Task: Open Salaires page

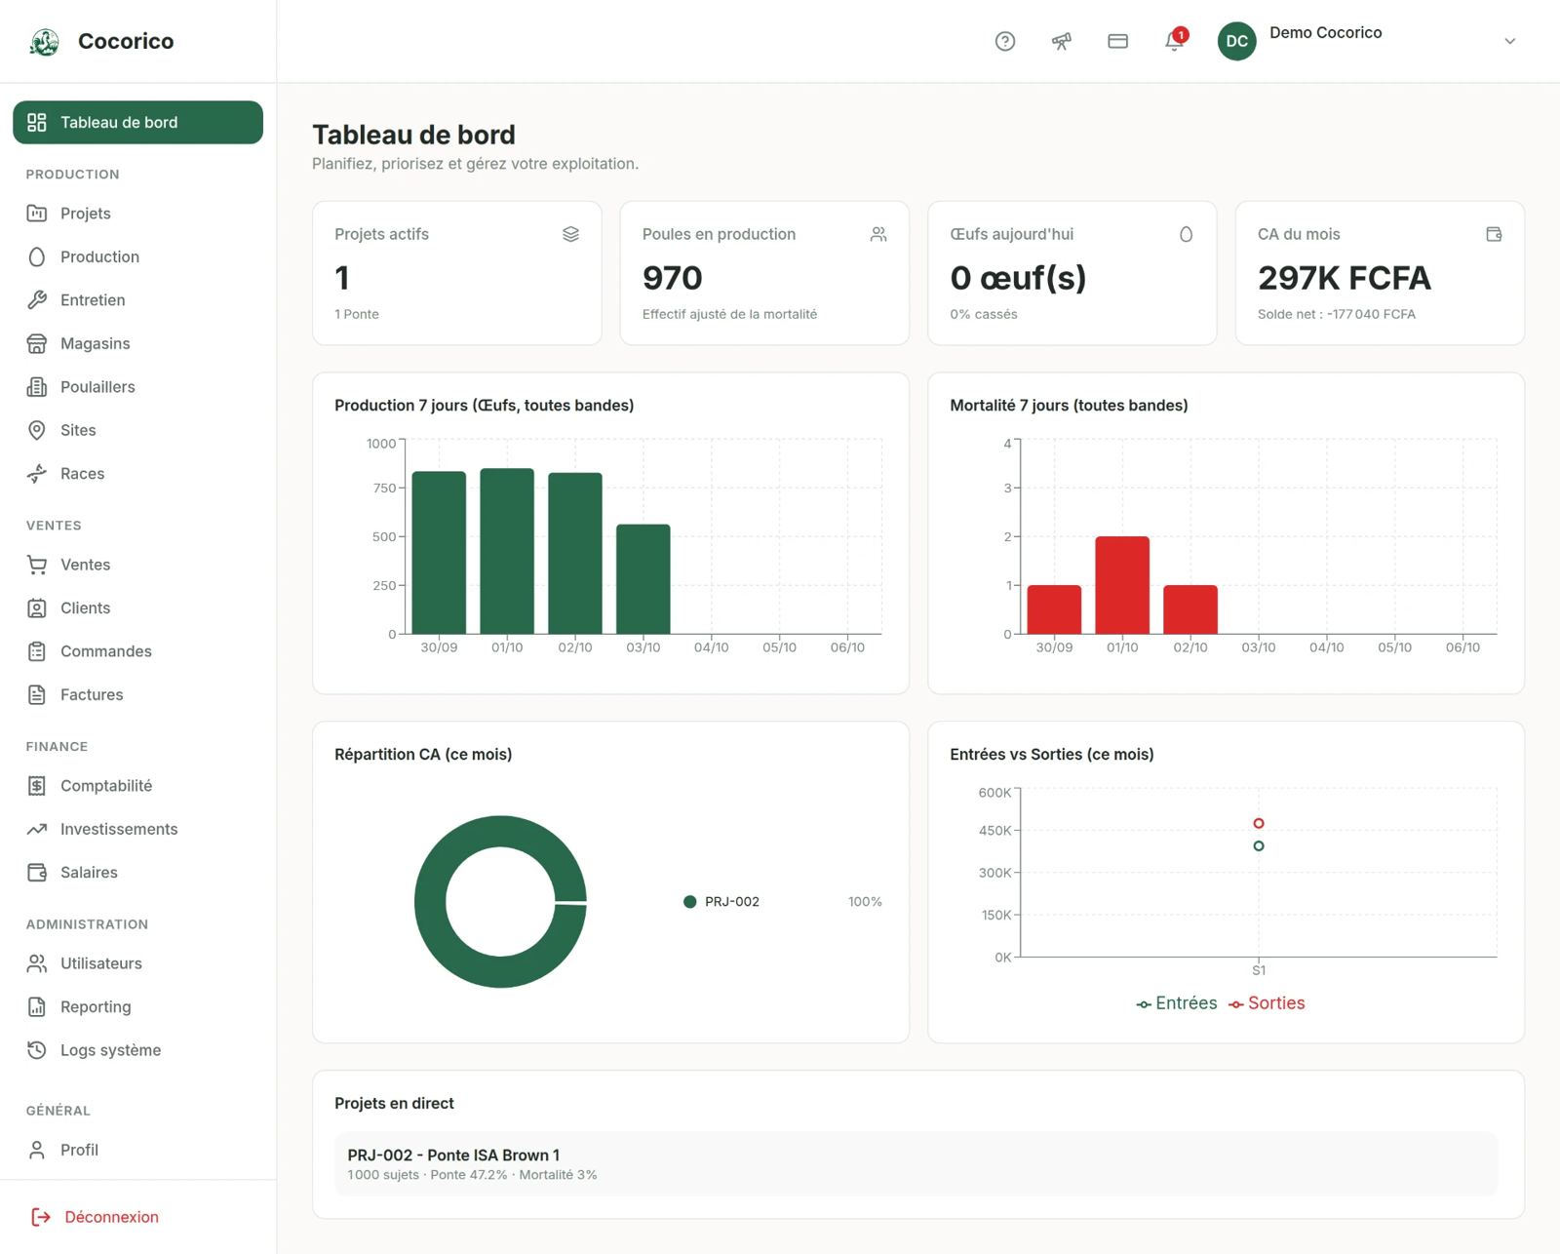Action: pyautogui.click(x=137, y=873)
